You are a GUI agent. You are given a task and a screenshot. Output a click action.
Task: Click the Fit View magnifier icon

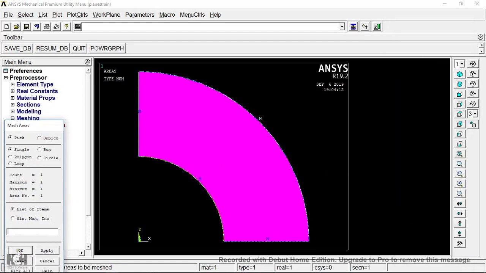tap(460, 154)
